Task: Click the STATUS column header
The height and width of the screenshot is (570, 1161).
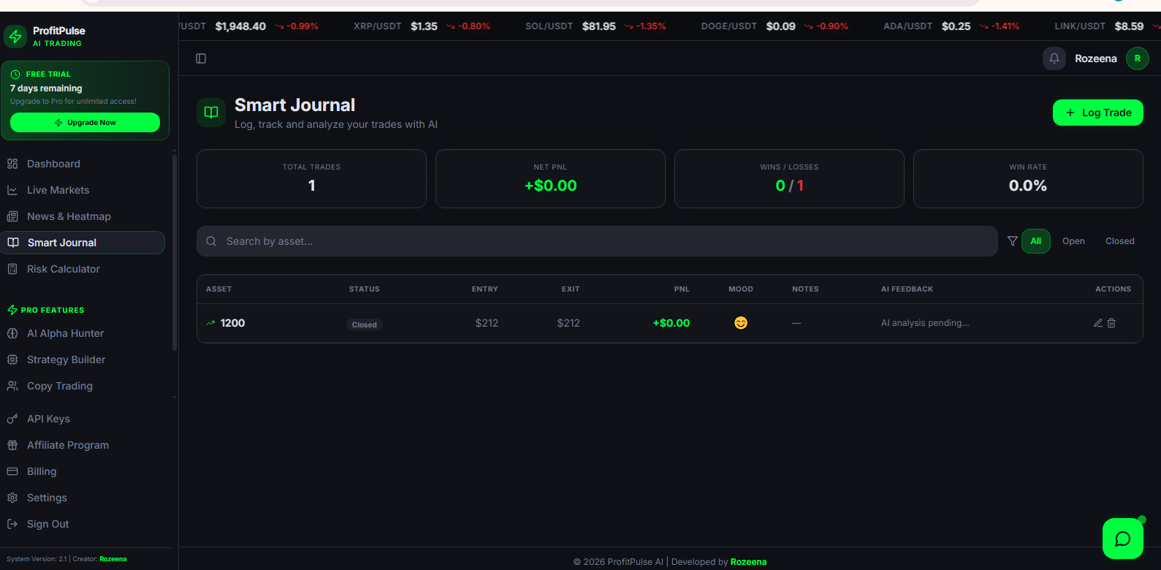Action: [364, 289]
